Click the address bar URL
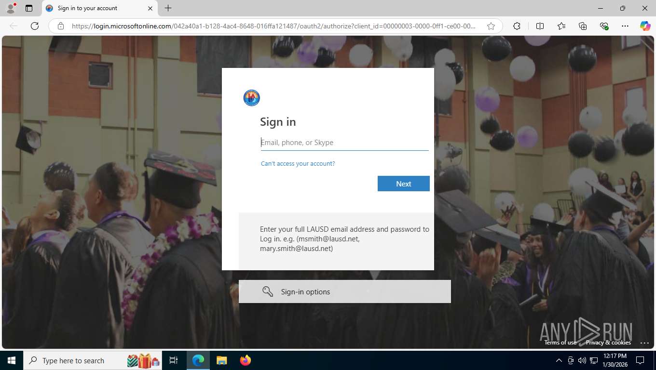This screenshot has height=370, width=656. [273, 26]
